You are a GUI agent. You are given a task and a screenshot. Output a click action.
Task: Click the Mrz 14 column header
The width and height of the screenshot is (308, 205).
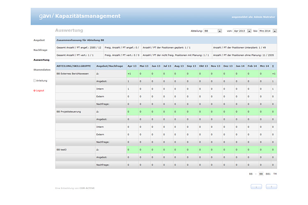pyautogui.click(x=264, y=66)
